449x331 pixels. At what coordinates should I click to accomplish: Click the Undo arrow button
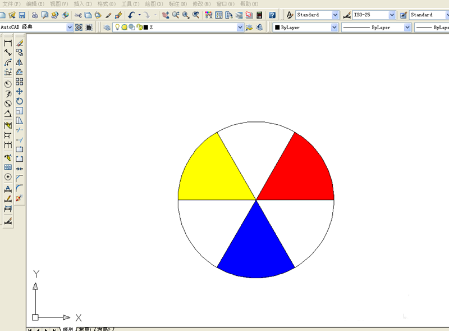coord(131,15)
